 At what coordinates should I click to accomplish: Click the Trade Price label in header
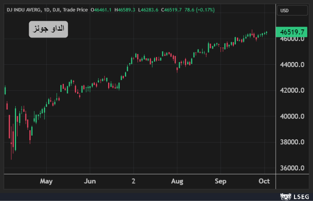[76, 10]
